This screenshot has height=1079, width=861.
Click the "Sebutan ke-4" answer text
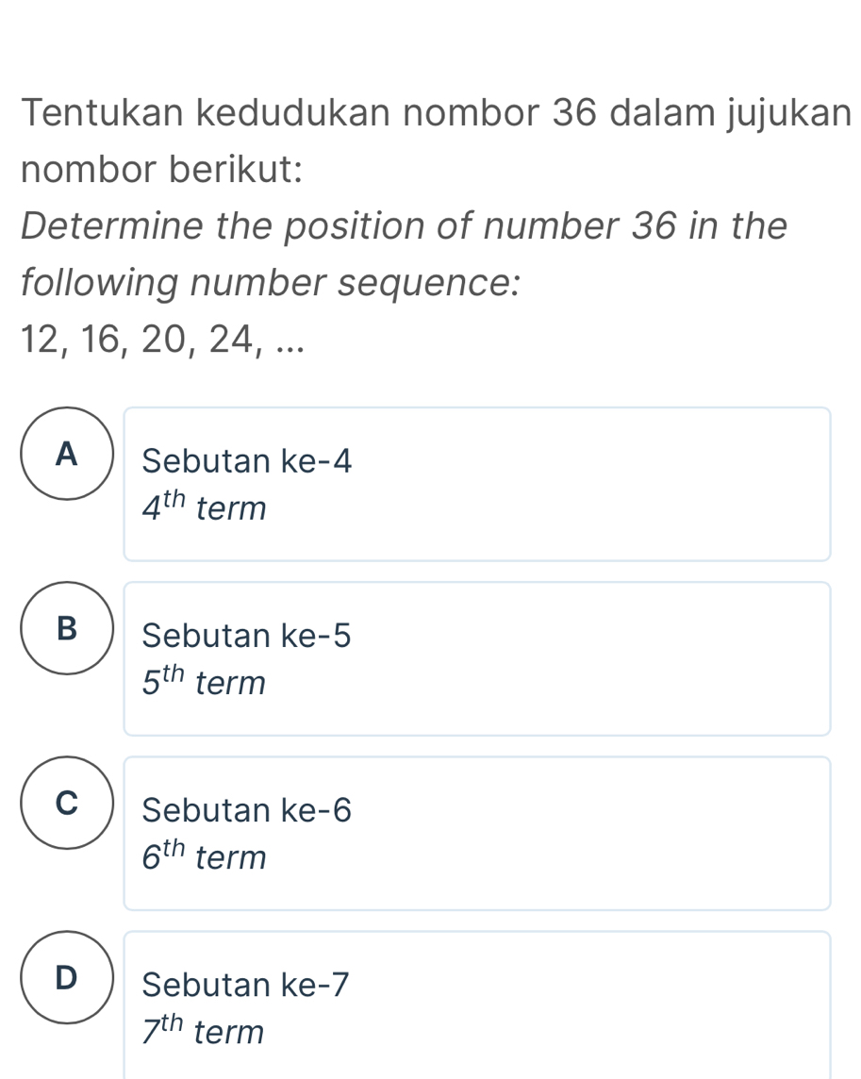246,462
